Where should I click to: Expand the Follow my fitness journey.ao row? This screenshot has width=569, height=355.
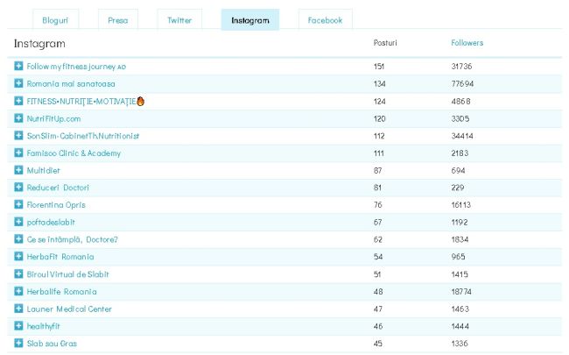click(x=19, y=67)
